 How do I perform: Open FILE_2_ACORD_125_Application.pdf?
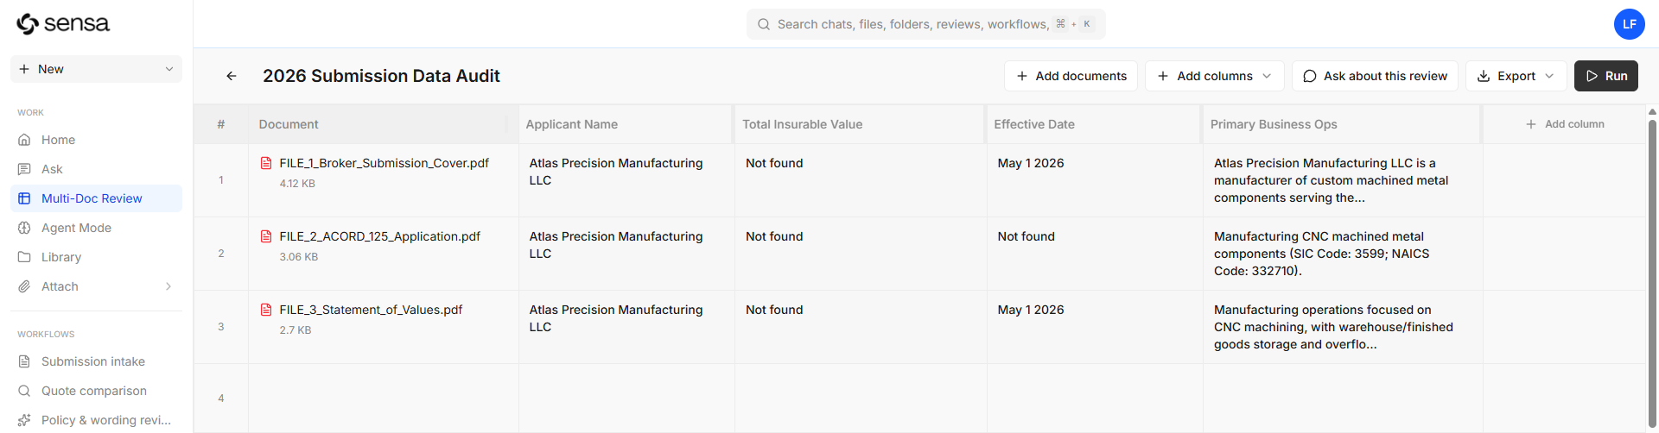pos(379,236)
